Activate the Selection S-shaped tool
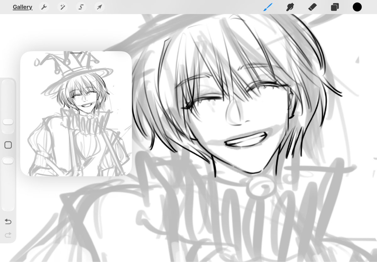Screen dimensions: 377x262 (81, 7)
